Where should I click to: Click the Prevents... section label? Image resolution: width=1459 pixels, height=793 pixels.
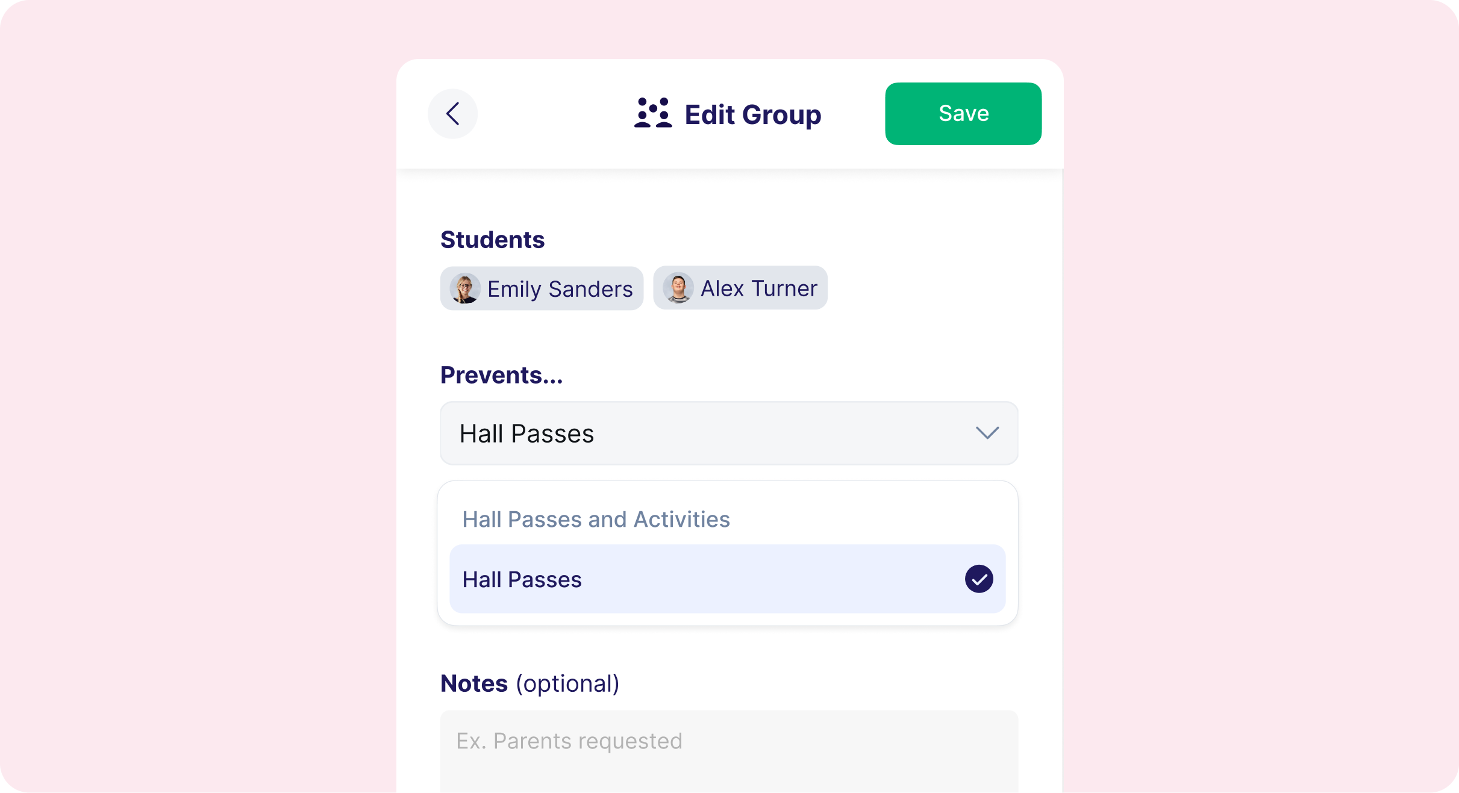(x=502, y=375)
